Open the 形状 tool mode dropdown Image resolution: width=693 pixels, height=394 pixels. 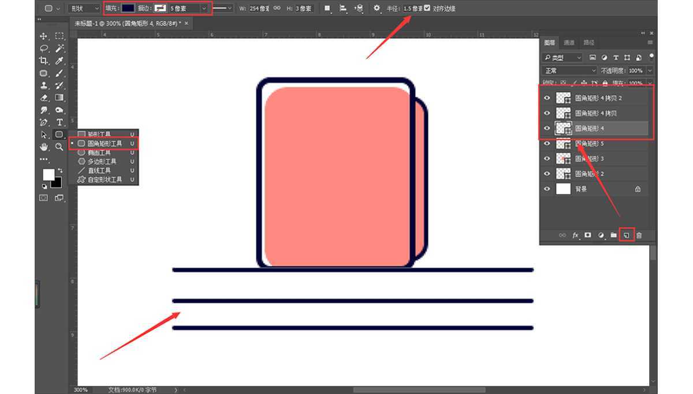[x=84, y=9]
